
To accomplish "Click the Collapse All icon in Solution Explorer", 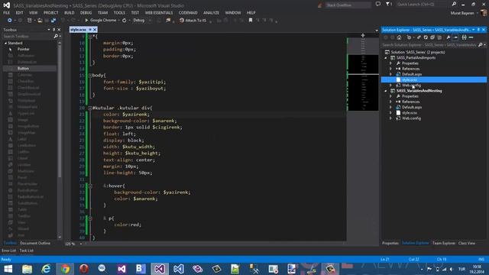I will pyautogui.click(x=432, y=37).
